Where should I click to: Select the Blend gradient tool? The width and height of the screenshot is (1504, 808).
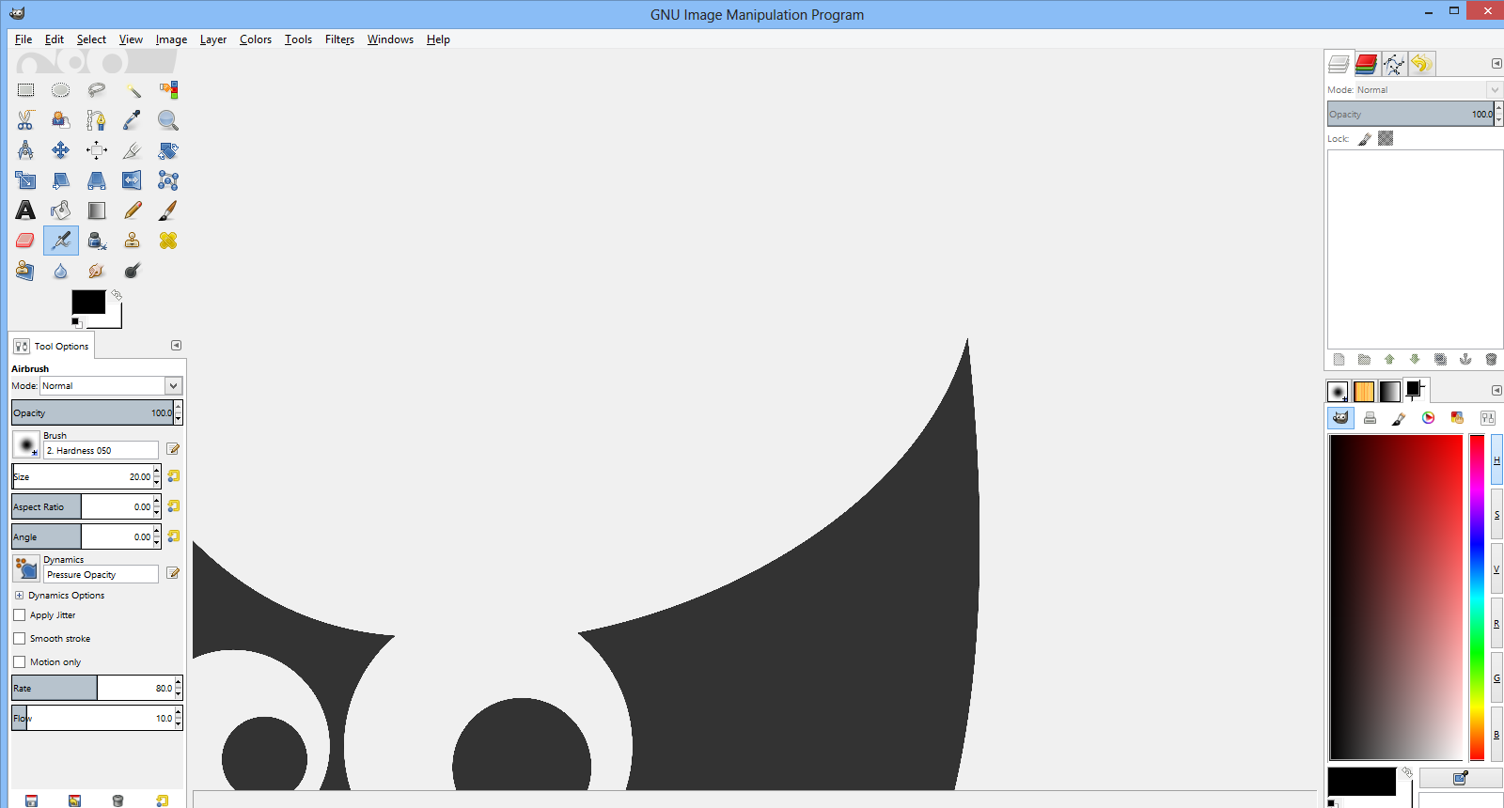pyautogui.click(x=97, y=210)
